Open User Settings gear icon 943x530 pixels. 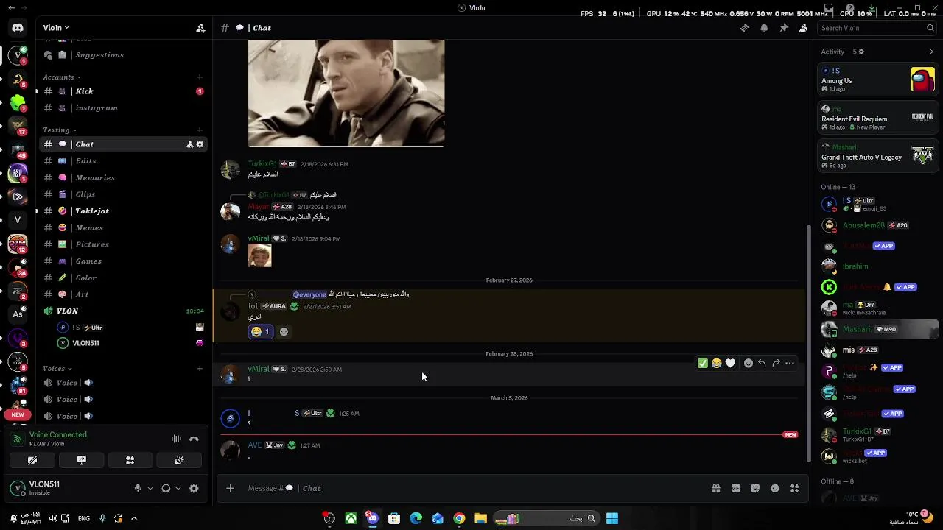(x=194, y=488)
